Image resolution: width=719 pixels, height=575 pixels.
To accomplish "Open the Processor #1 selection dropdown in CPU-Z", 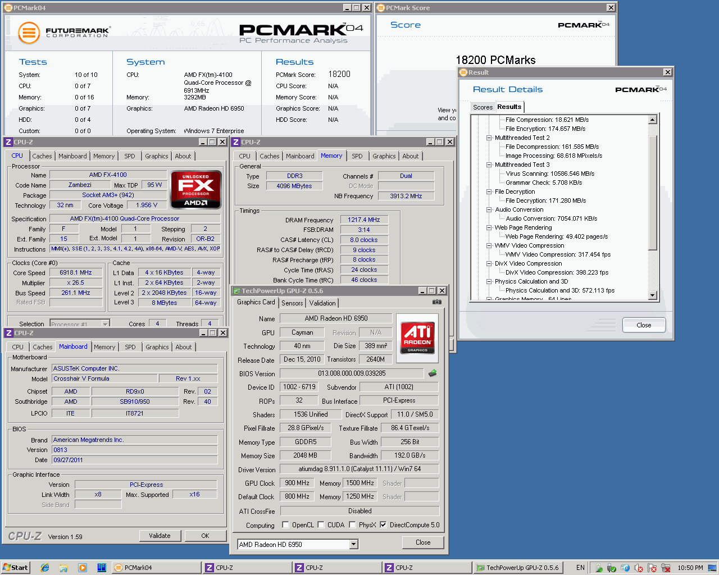I will tap(105, 324).
